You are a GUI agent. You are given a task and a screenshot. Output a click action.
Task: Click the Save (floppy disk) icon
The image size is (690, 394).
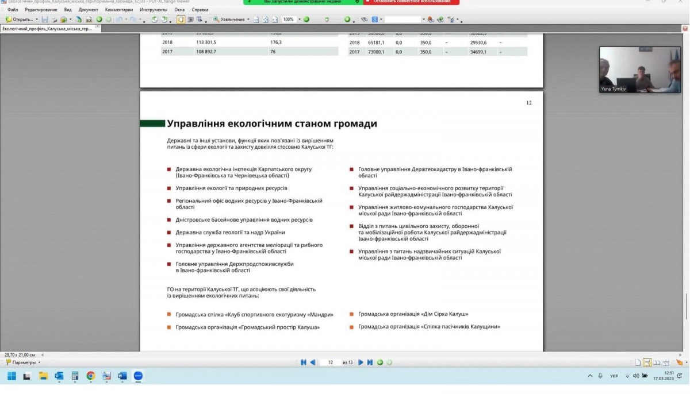[44, 20]
